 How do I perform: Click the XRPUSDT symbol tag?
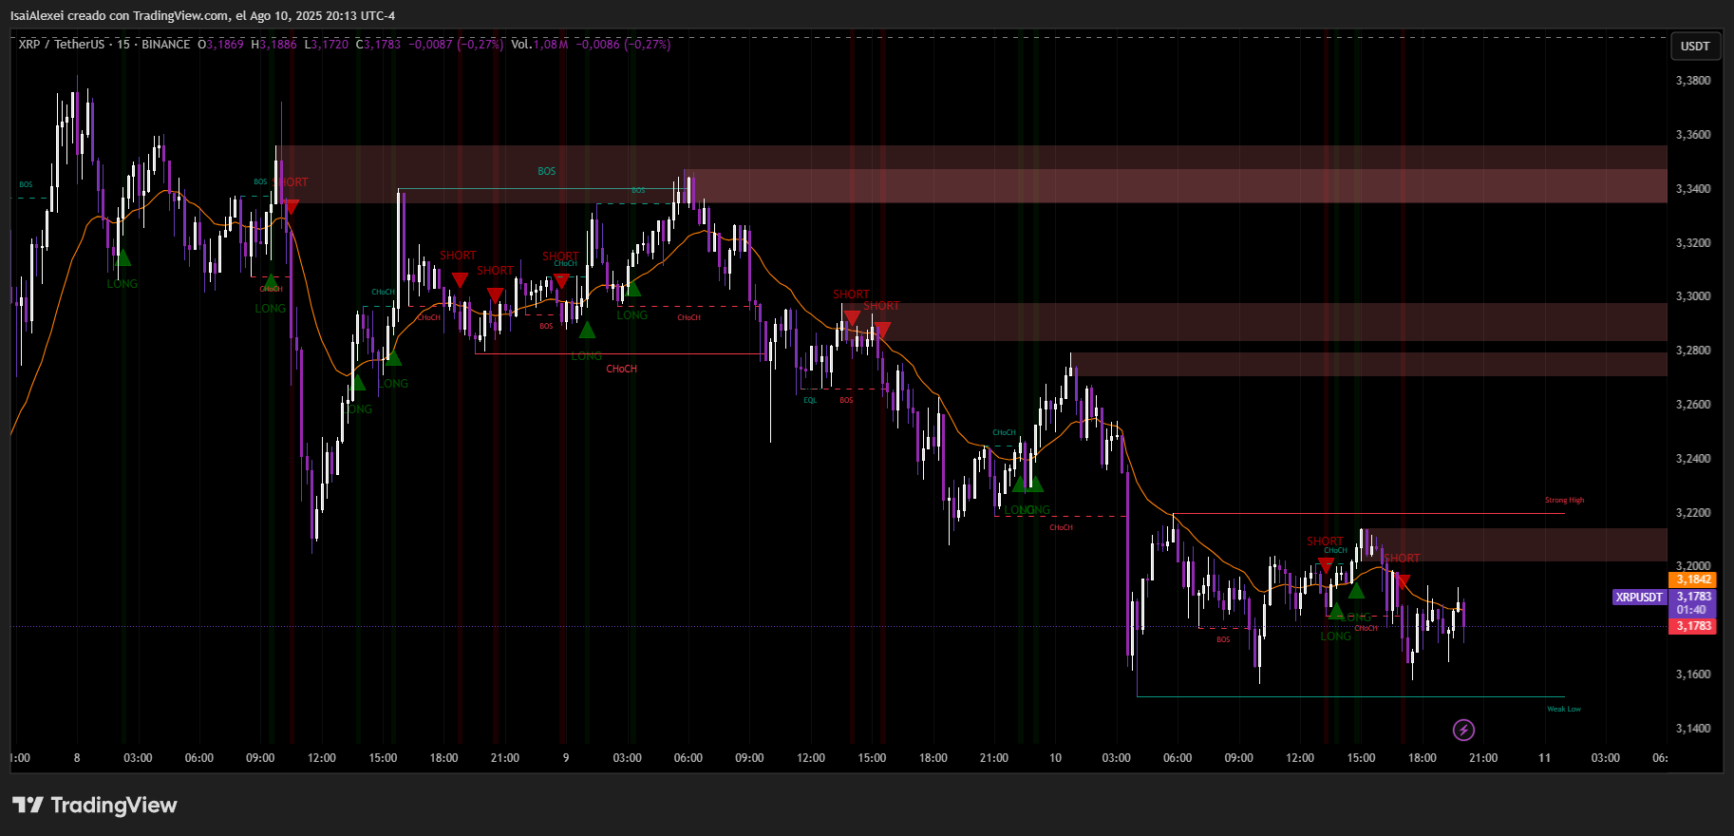[x=1639, y=598]
